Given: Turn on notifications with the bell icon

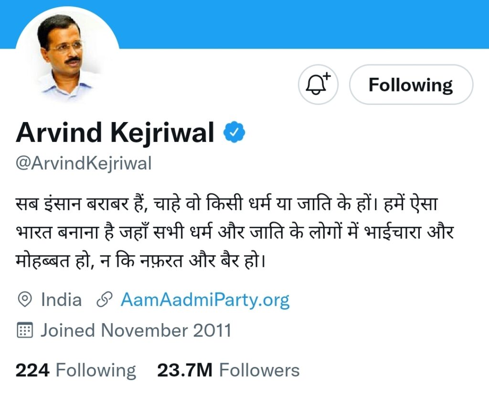Looking at the screenshot, I should (318, 85).
